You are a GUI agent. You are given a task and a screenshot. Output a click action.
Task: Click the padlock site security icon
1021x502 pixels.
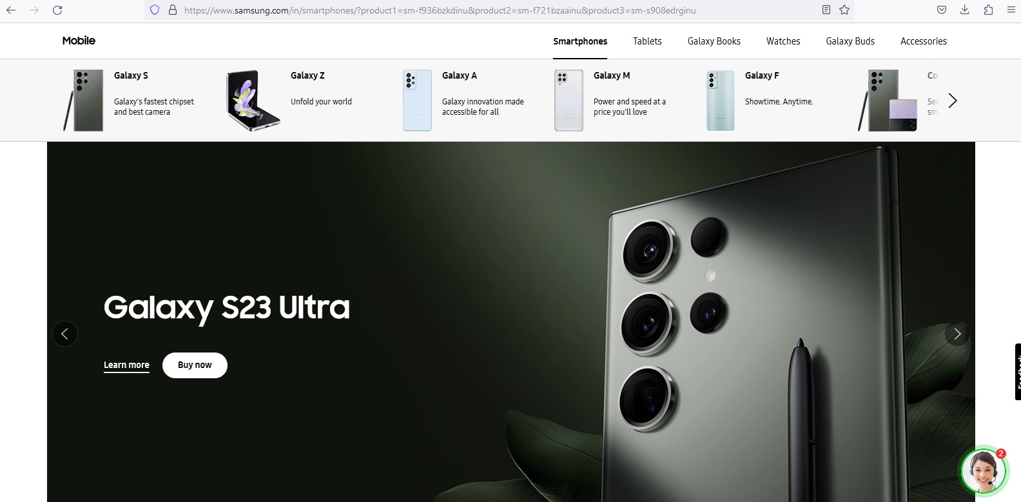[x=172, y=10]
